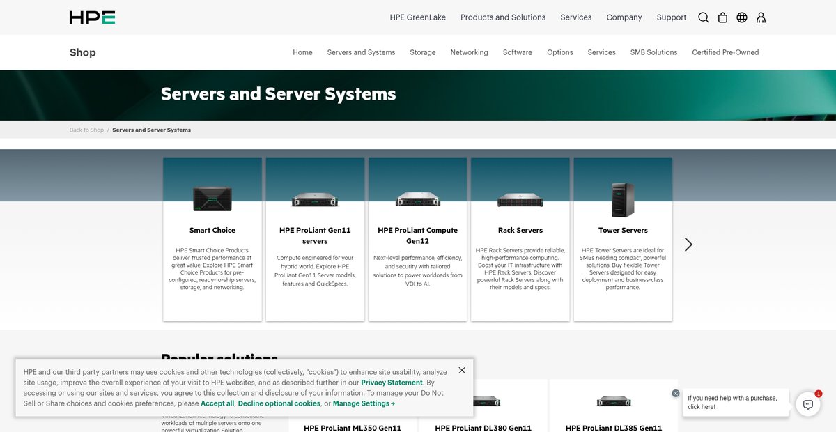Dismiss the chat help popup
The image size is (836, 432).
675,393
